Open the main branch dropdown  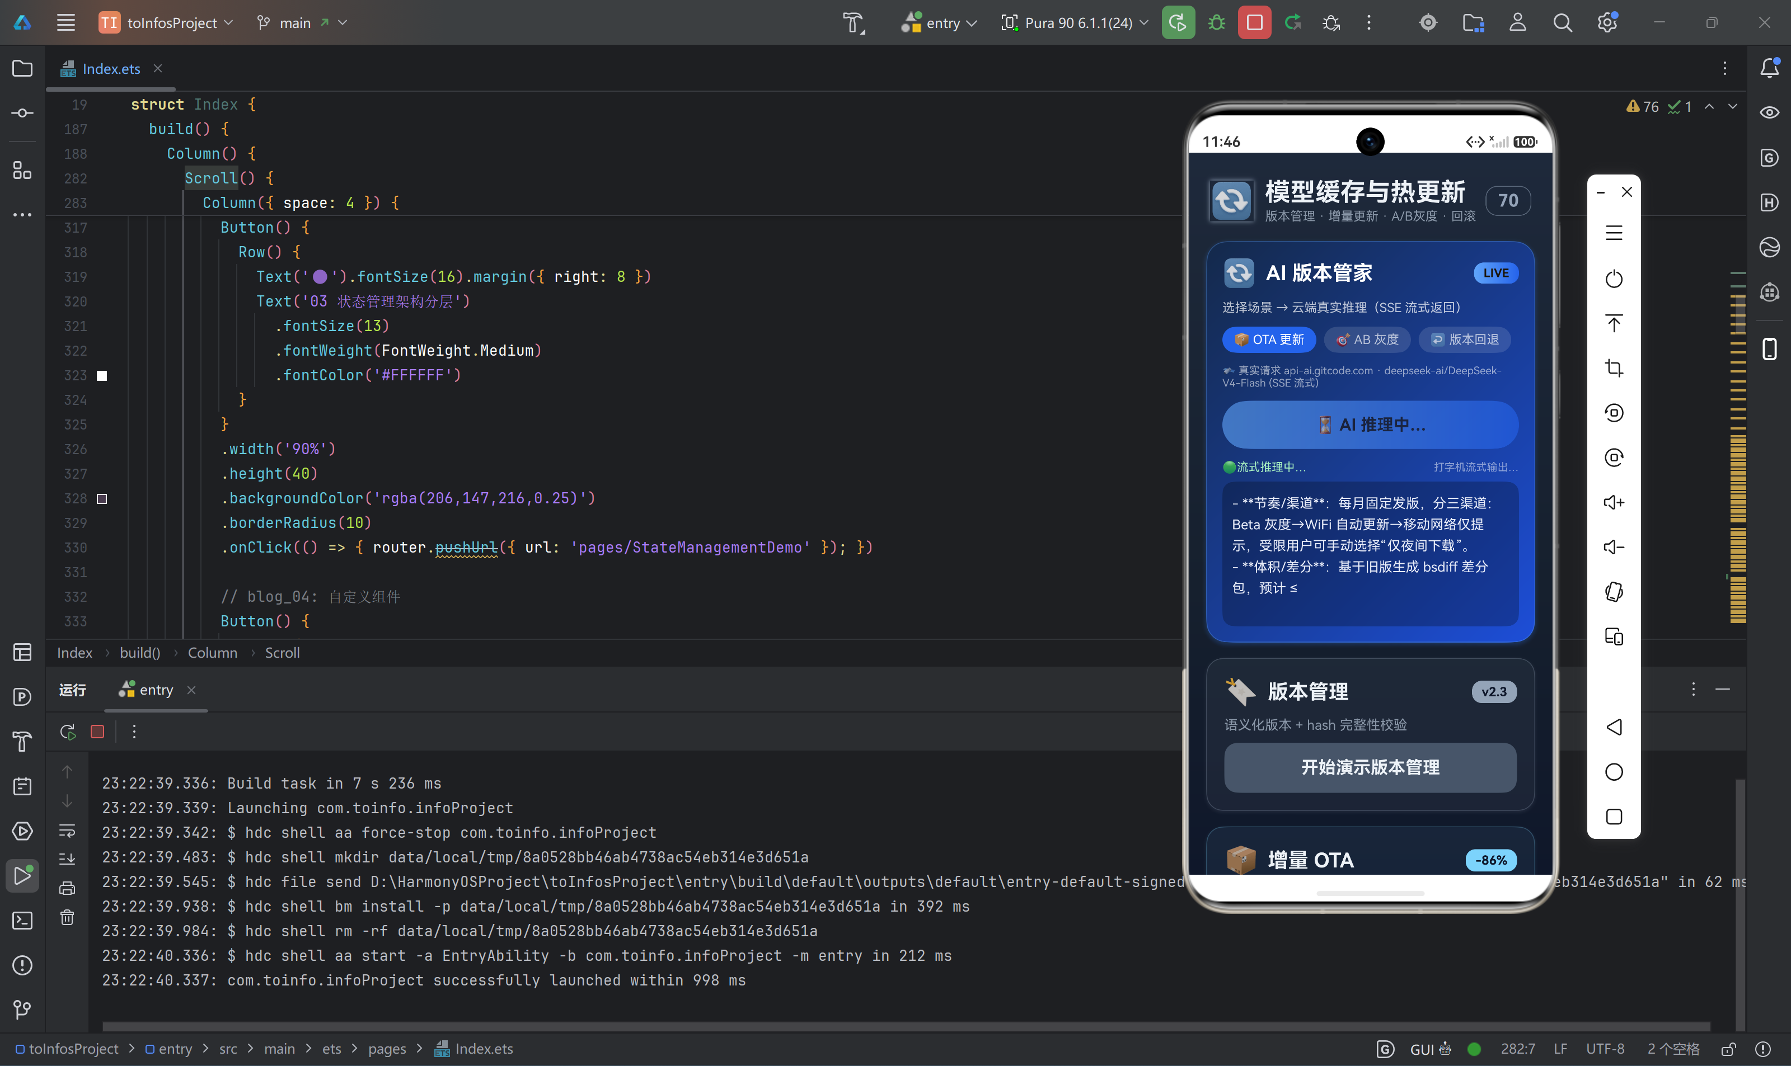(x=302, y=23)
